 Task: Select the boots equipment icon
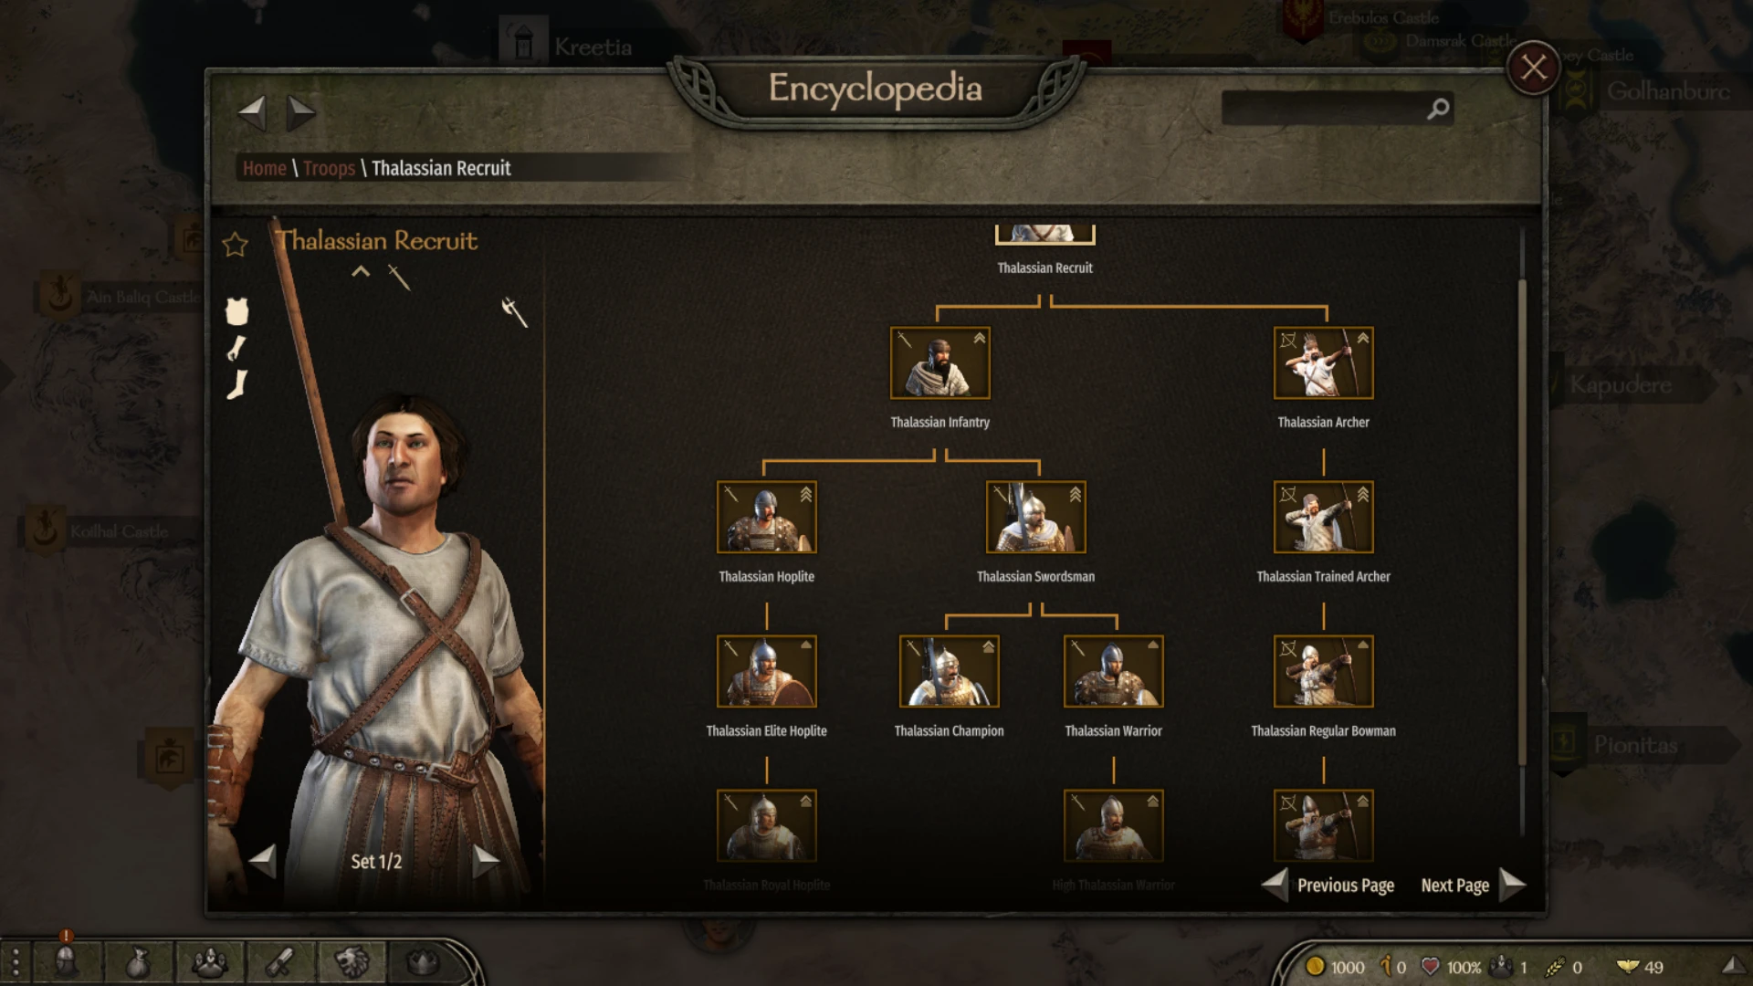point(237,384)
